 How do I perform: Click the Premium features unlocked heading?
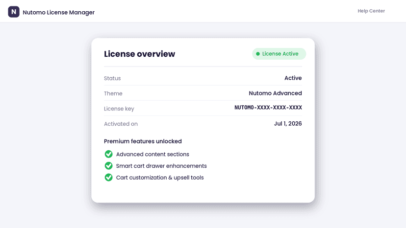tap(143, 141)
